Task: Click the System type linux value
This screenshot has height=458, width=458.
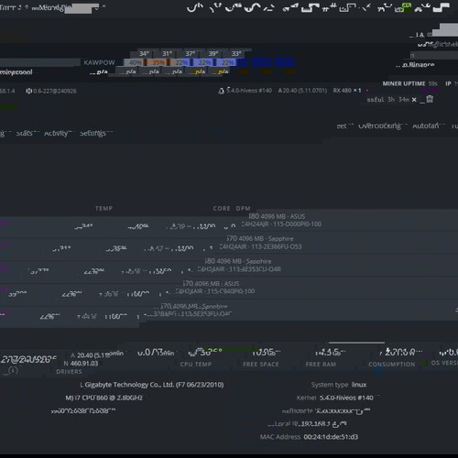Action: click(x=359, y=385)
